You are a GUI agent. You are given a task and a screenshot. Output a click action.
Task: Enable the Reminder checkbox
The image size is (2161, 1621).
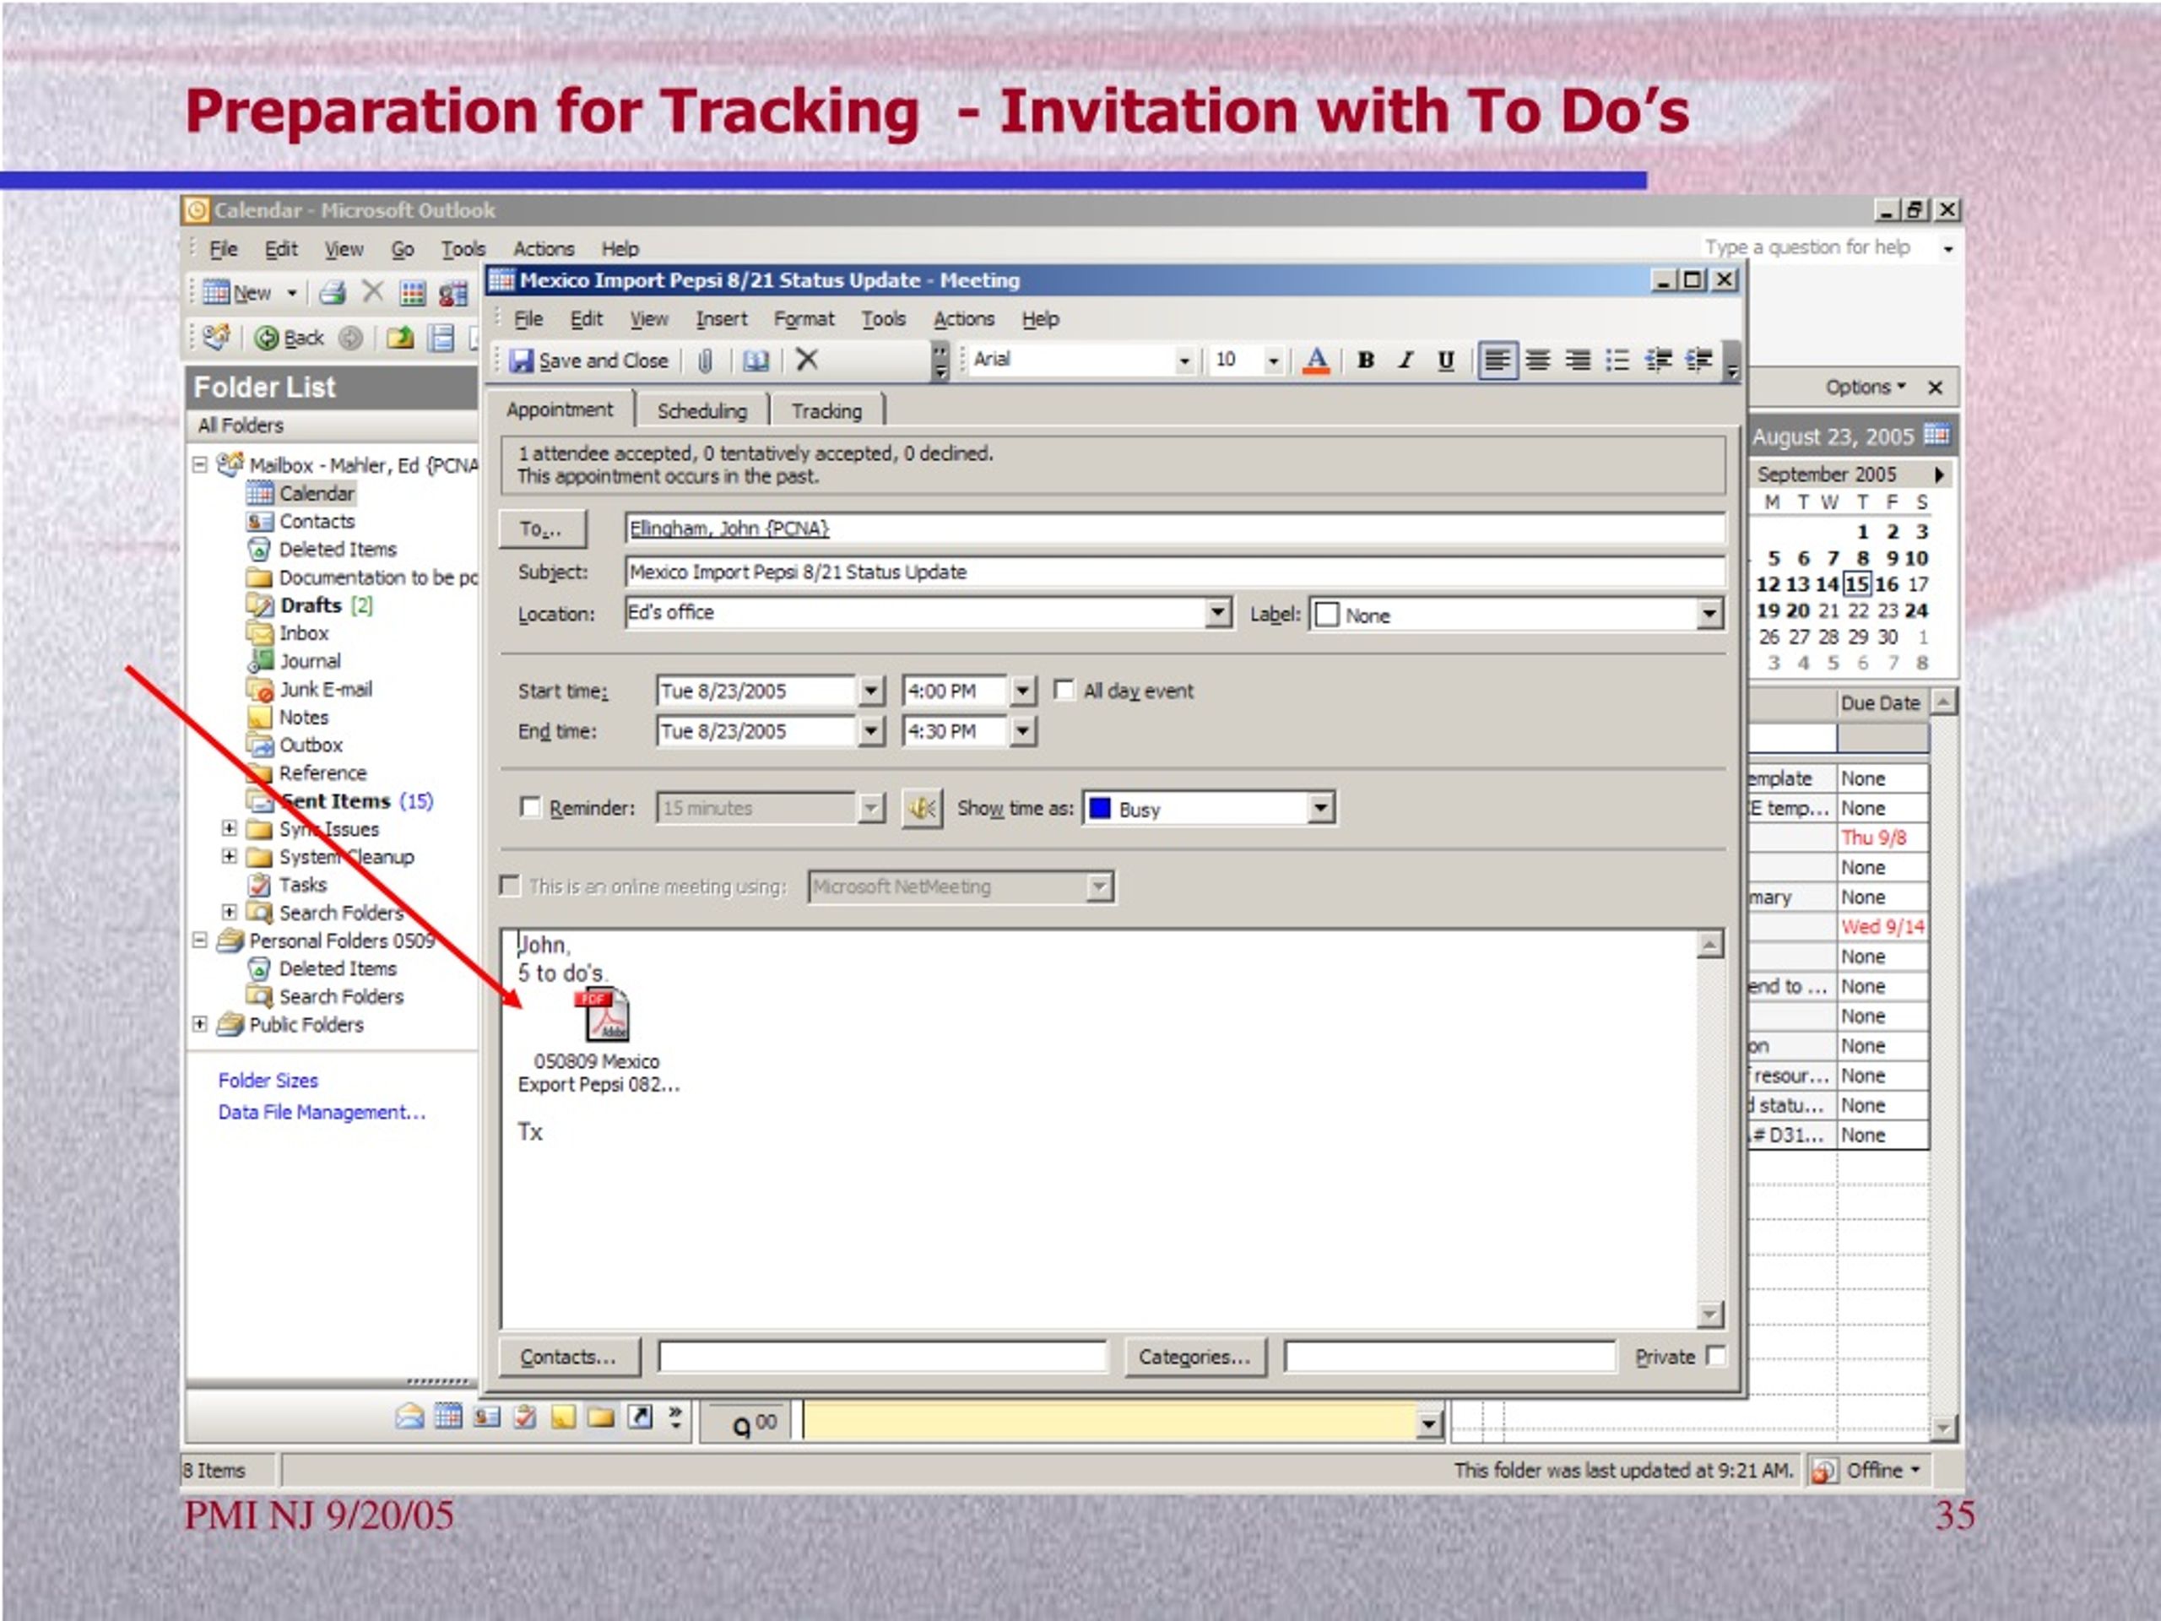[x=529, y=807]
